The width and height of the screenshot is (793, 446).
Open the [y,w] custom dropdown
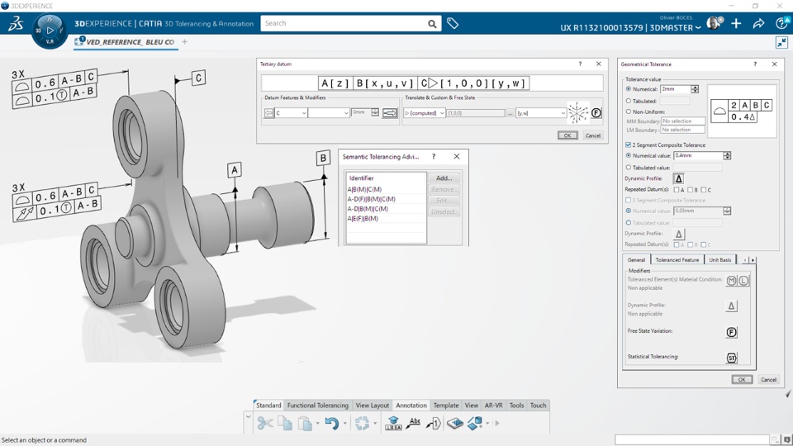point(563,113)
